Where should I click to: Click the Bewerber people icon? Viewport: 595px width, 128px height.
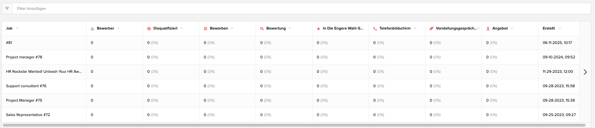[93, 28]
